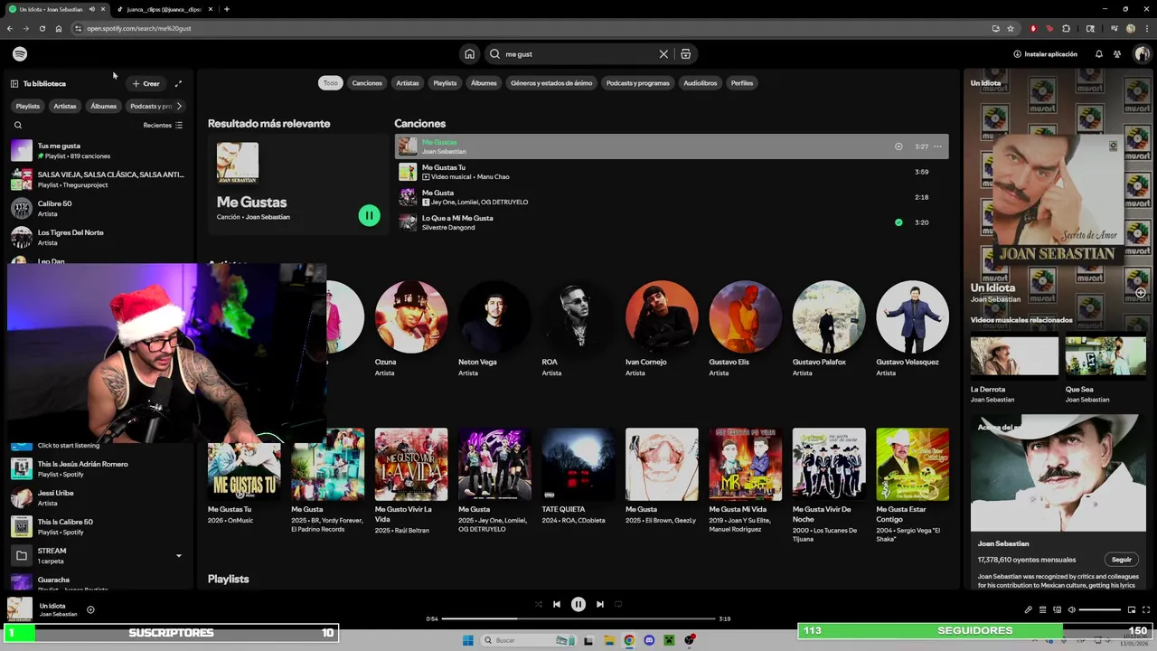Select the Audiolibros tab
This screenshot has width=1157, height=651.
[701, 83]
